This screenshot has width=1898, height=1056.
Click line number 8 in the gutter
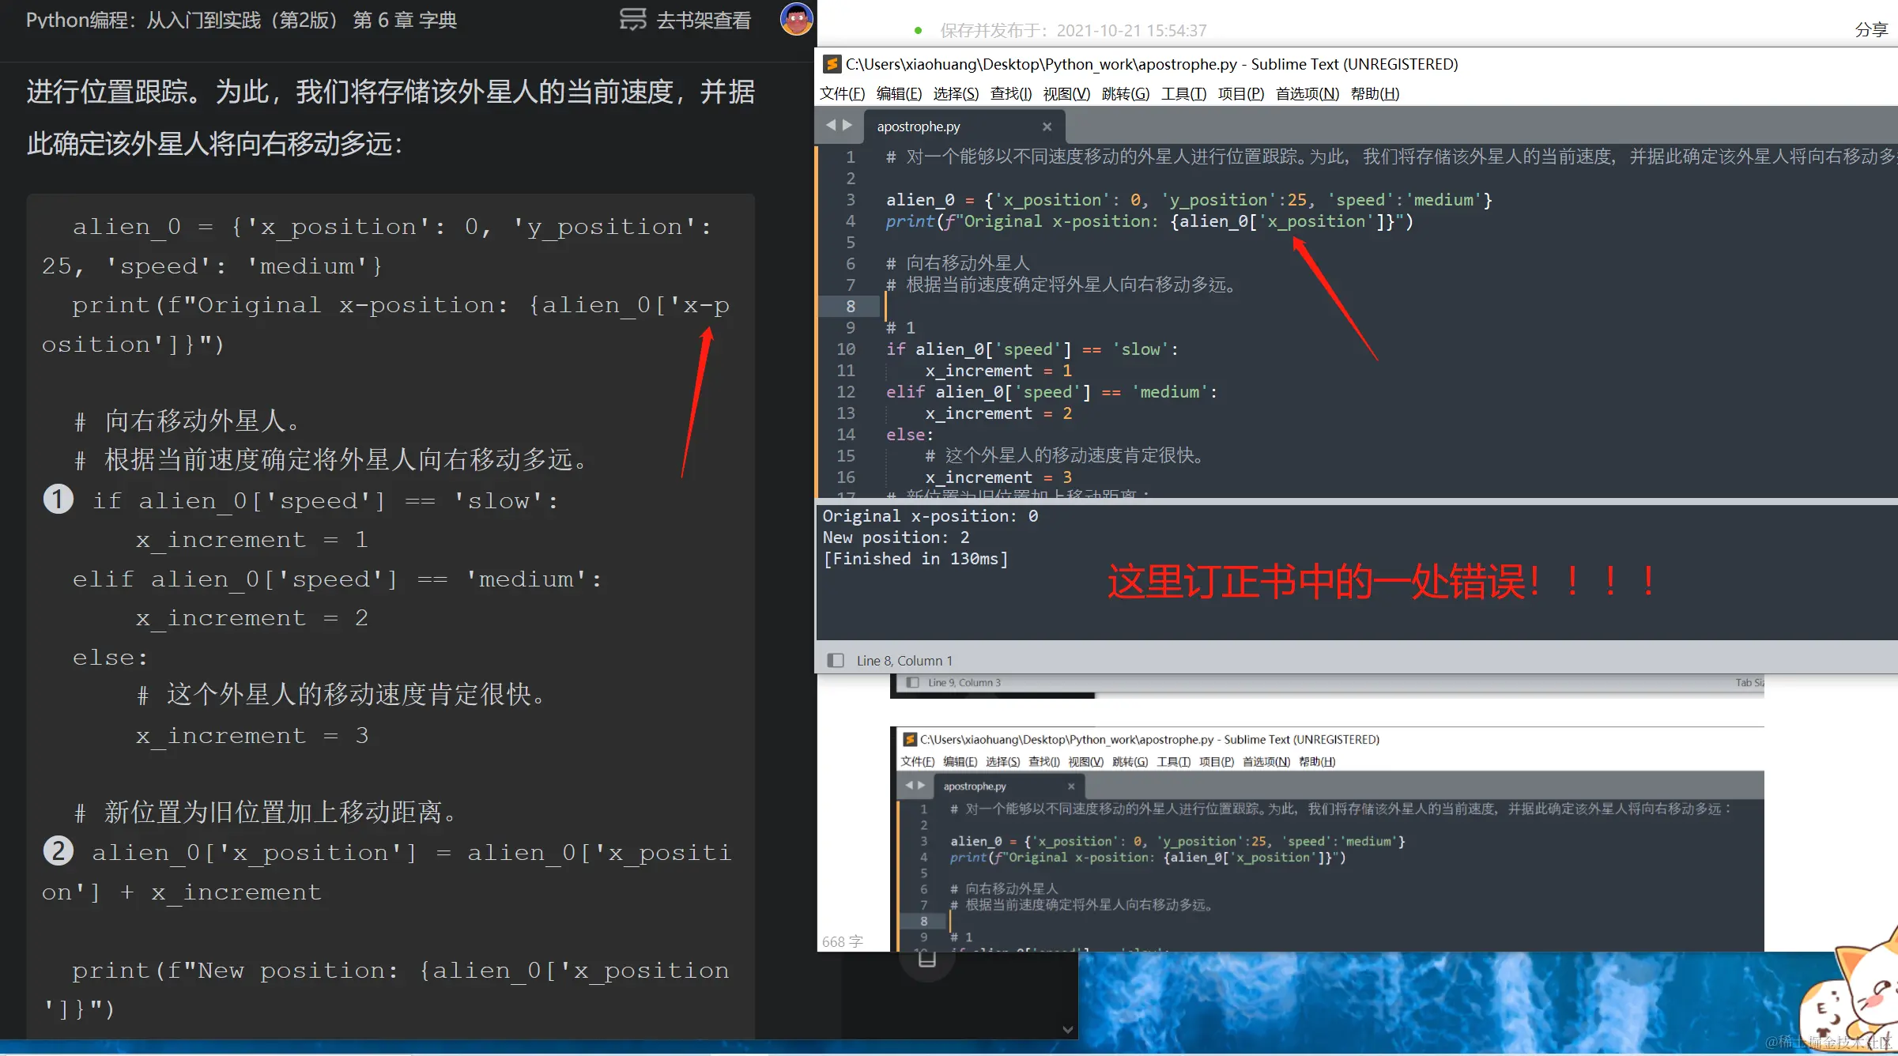[x=851, y=306]
